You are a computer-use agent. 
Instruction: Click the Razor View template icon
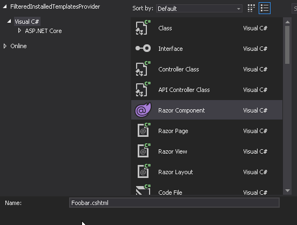pyautogui.click(x=144, y=151)
